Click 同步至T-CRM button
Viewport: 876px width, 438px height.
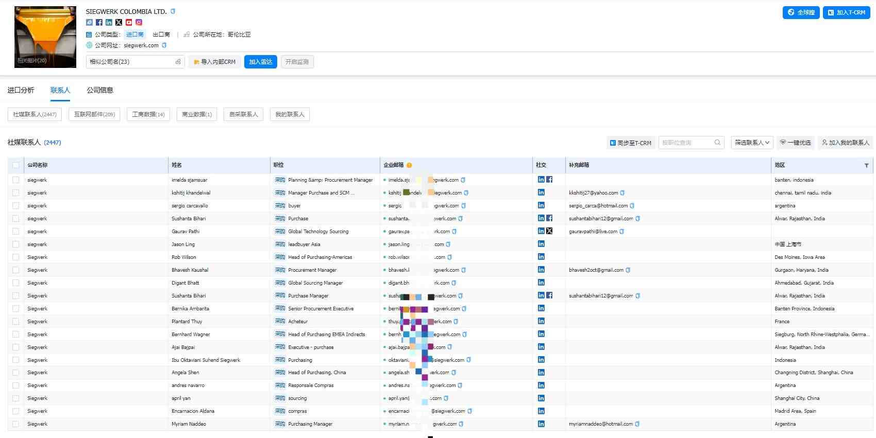[x=630, y=143]
